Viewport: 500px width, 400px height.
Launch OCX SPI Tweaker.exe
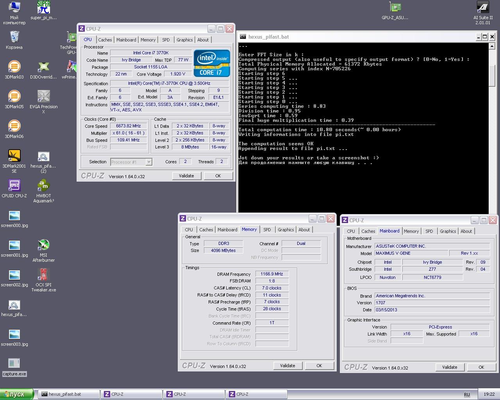[x=43, y=280]
